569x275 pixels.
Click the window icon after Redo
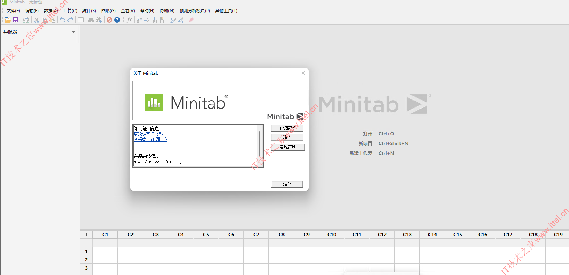click(81, 20)
